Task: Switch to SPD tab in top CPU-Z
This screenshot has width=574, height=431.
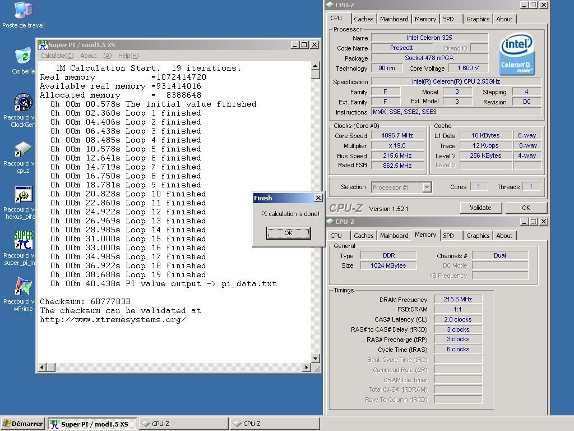Action: [448, 19]
